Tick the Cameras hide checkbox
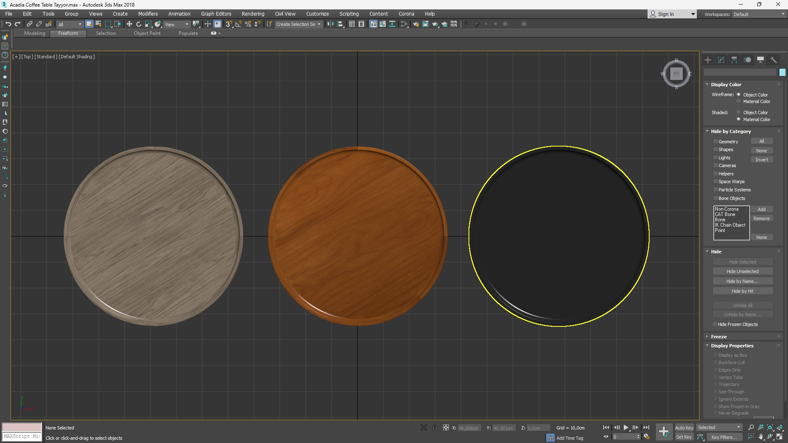The width and height of the screenshot is (788, 443). click(715, 165)
